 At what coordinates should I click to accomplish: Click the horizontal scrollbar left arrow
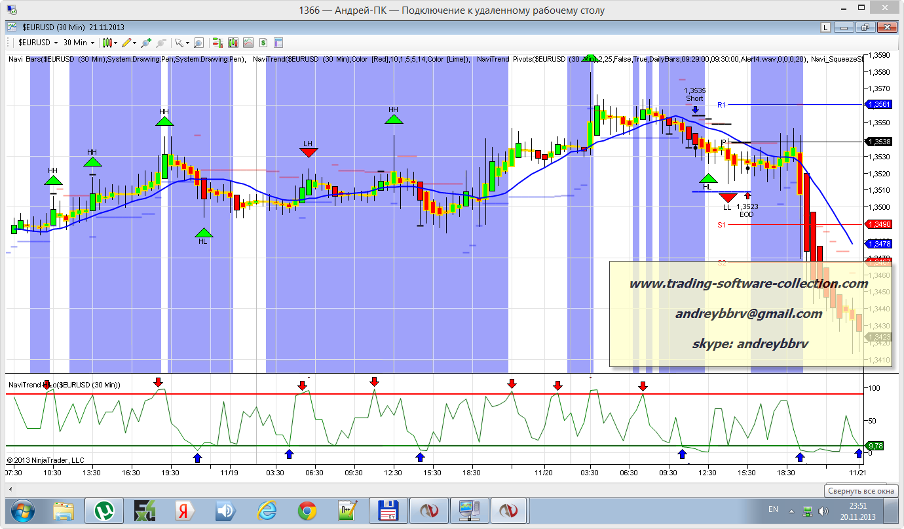pos(10,489)
